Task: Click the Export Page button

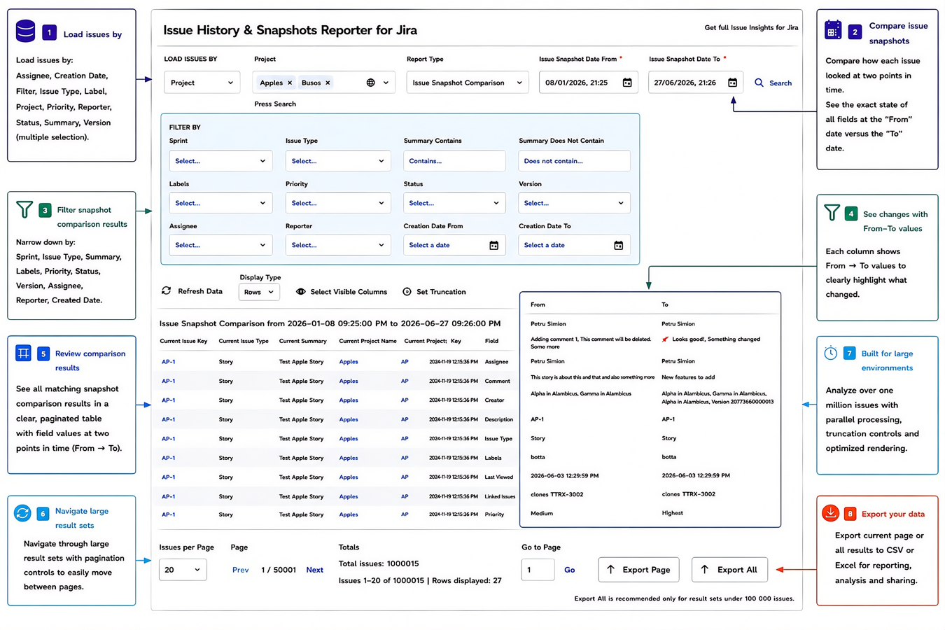Action: pos(638,569)
